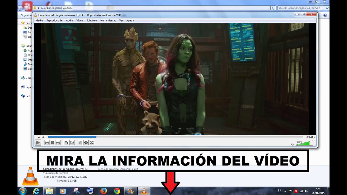
Task: Select Bibliotecas in Explorer sidebar
Action: coord(27,46)
